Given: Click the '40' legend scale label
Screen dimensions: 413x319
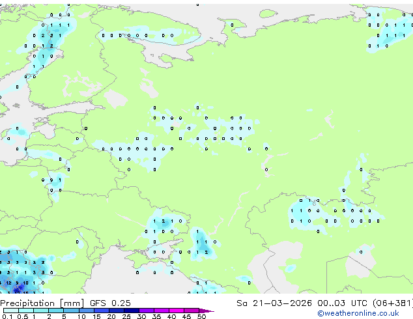Looking at the screenshot, I should click(x=171, y=316).
